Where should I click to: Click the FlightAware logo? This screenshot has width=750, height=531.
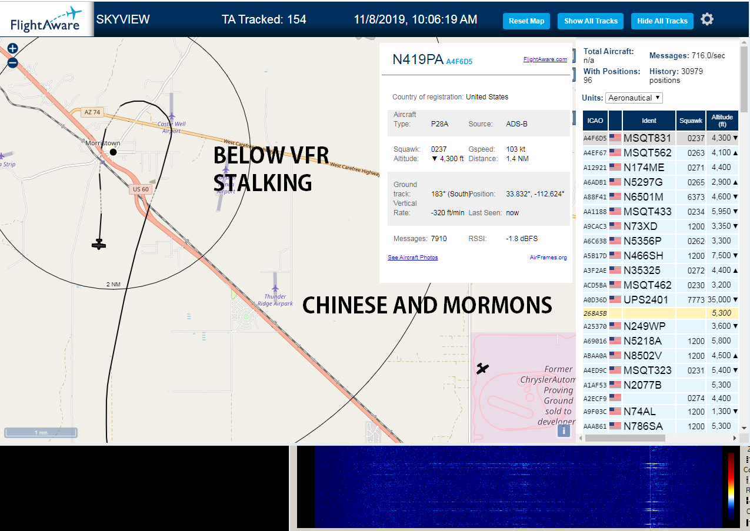47,19
